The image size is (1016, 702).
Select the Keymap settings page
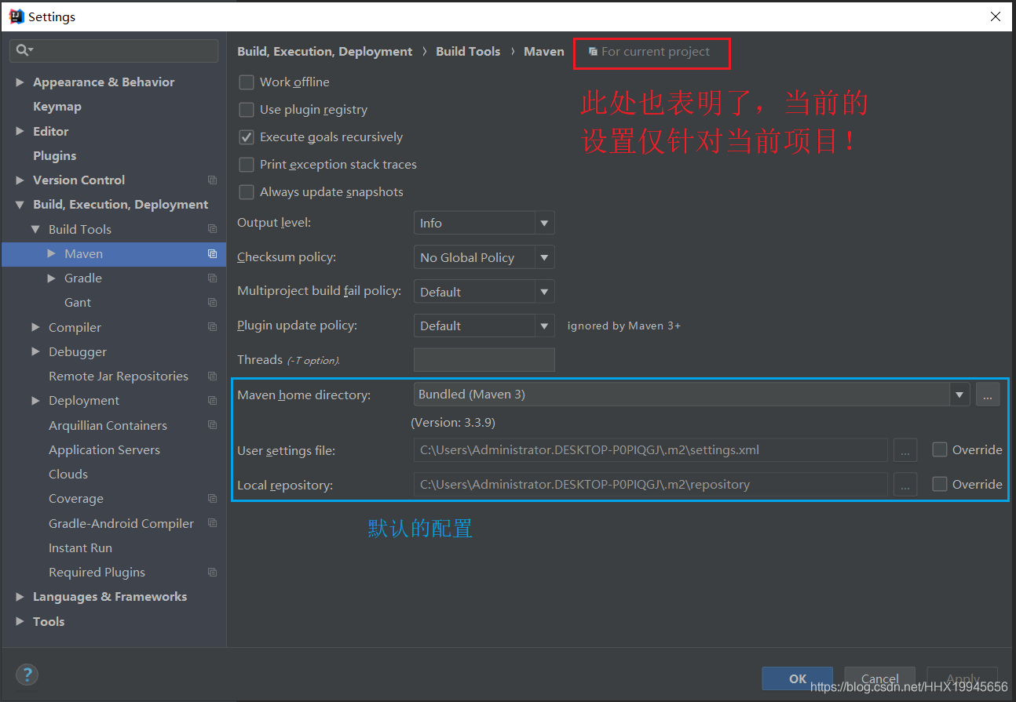click(57, 107)
